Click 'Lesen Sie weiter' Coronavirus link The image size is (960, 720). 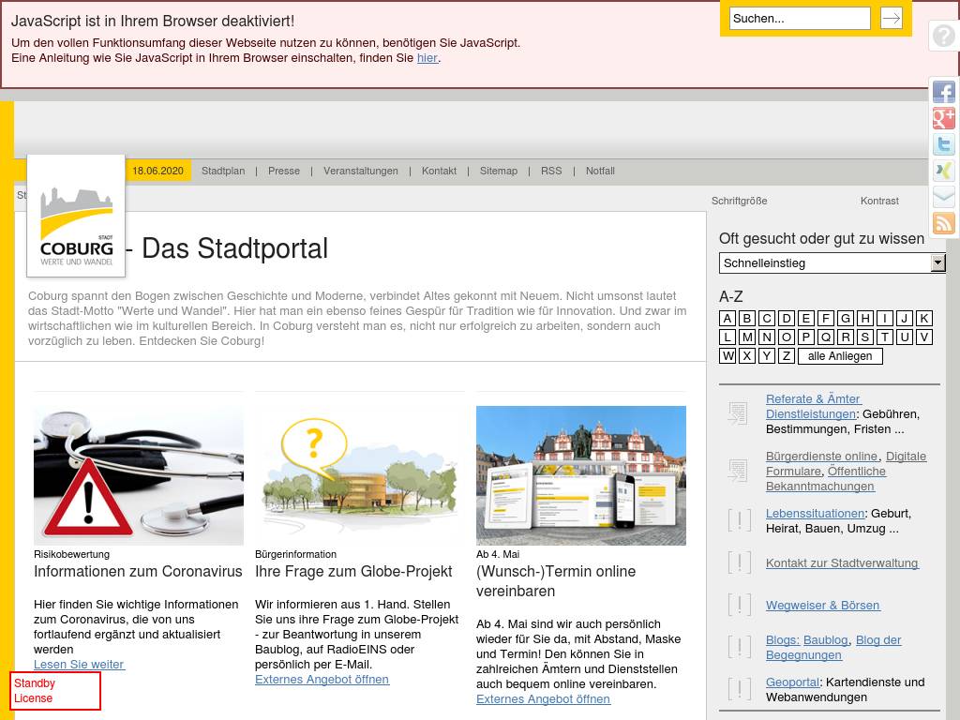pyautogui.click(x=79, y=665)
